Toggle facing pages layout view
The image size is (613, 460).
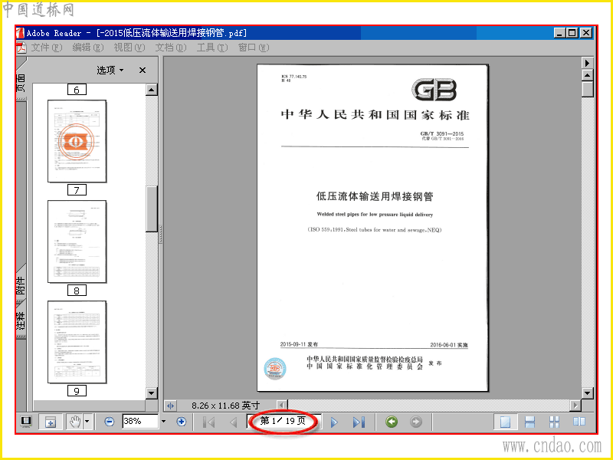(579, 422)
